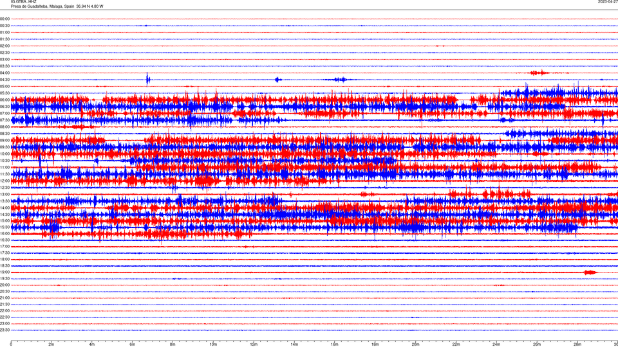
Task: Click the 17:00 time label
Action: (x=5, y=247)
